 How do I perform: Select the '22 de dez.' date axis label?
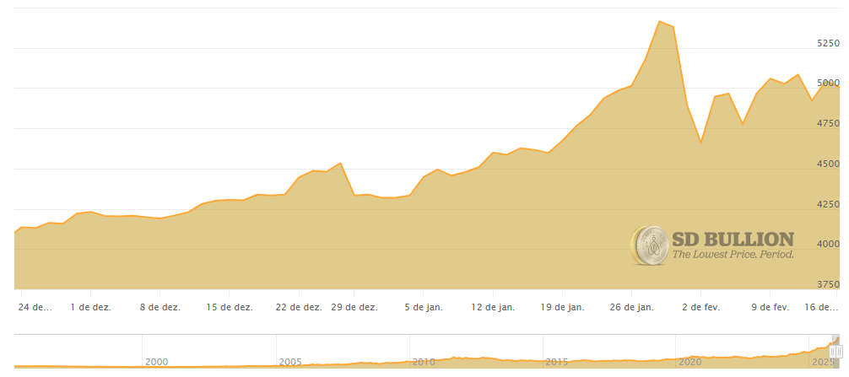pos(299,307)
